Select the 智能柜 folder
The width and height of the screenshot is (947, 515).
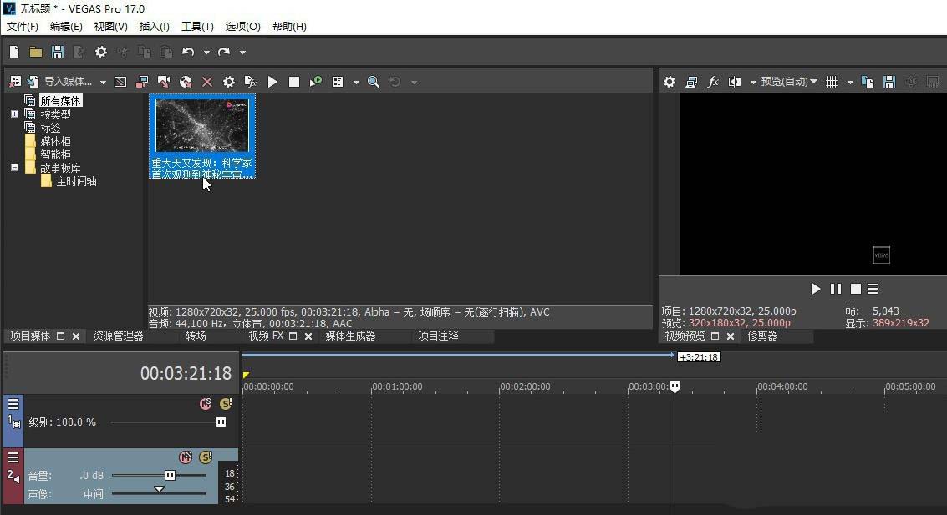click(x=55, y=154)
